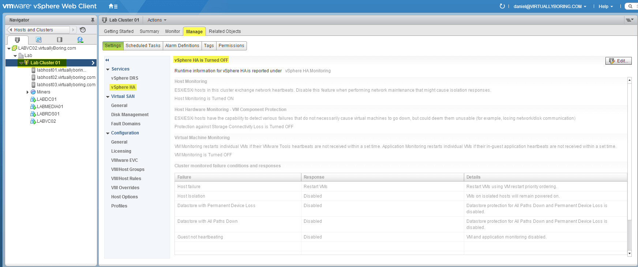Open the Help dropdown menu
638x267 pixels.
pos(606,7)
